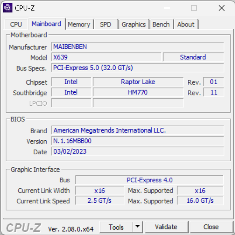235x235 pixels.
Task: Click the version text Ver. 2.08.0.x64
Action: [x=71, y=229]
